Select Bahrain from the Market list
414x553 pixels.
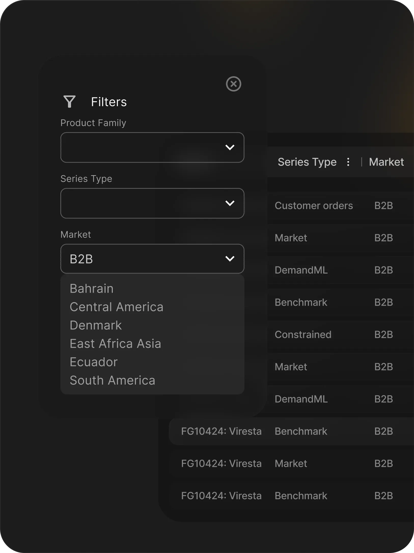point(92,289)
